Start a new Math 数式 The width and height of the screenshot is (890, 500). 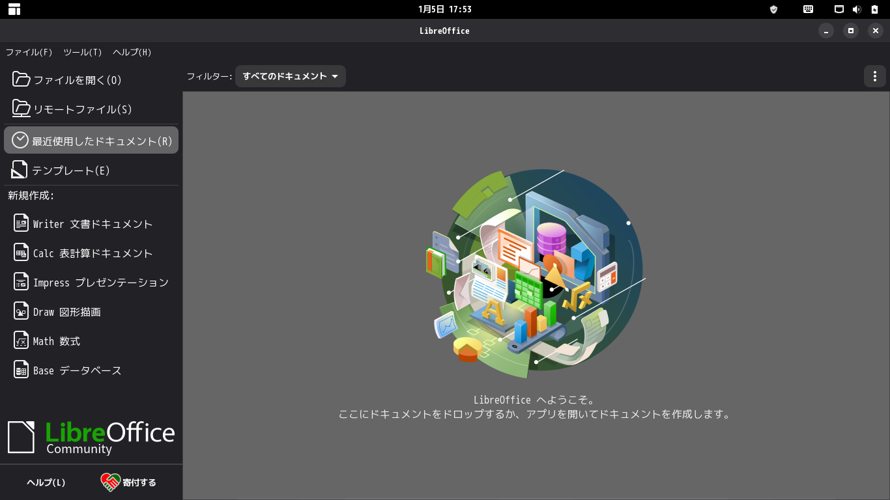[91, 340]
